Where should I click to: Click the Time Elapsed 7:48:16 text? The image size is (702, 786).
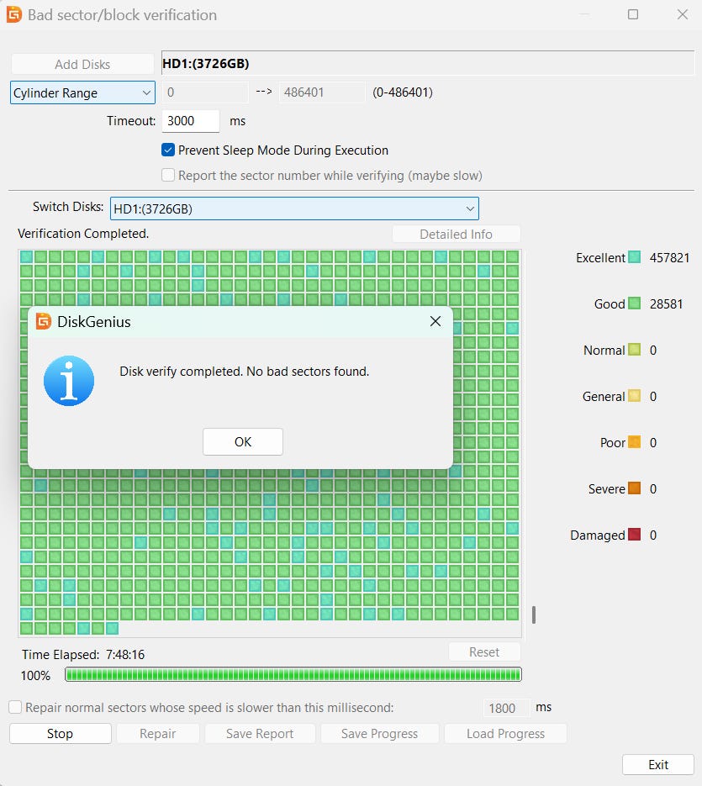point(83,654)
